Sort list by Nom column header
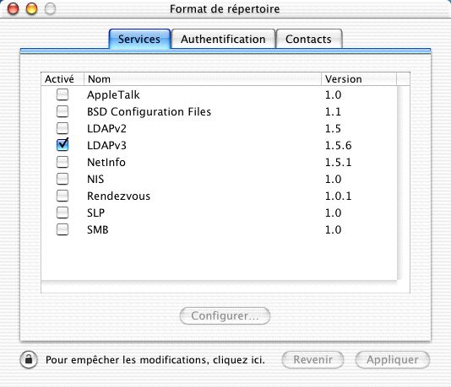The height and width of the screenshot is (387, 451). tap(203, 79)
